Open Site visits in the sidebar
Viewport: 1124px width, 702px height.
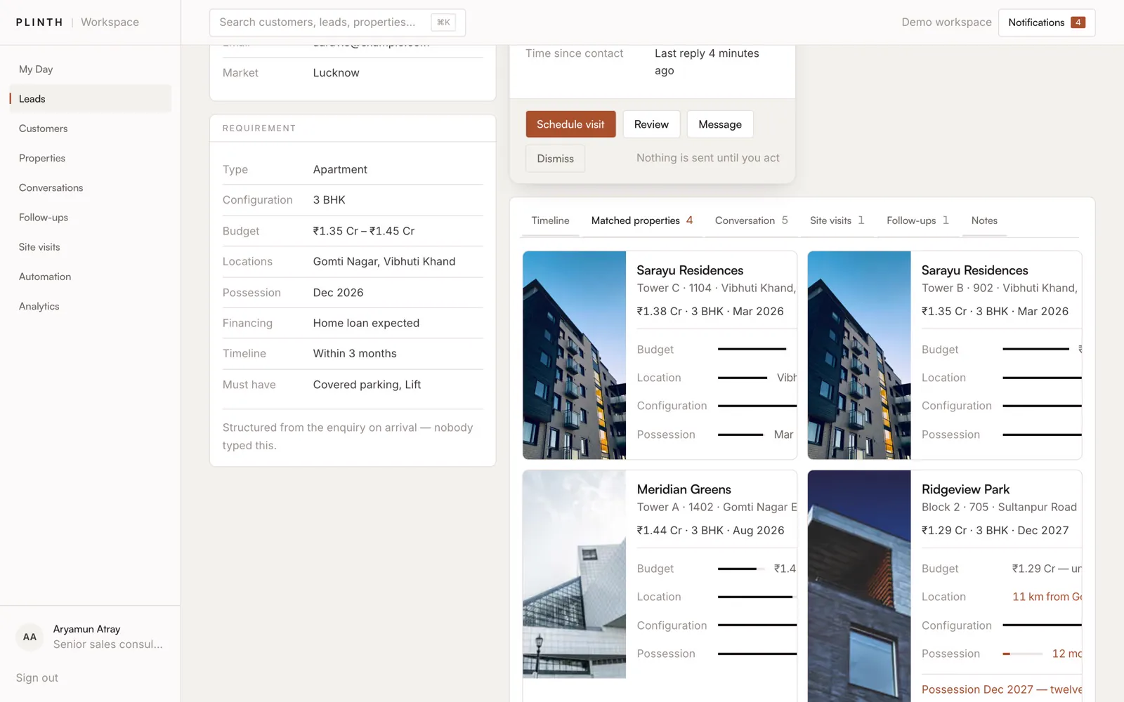90,247
